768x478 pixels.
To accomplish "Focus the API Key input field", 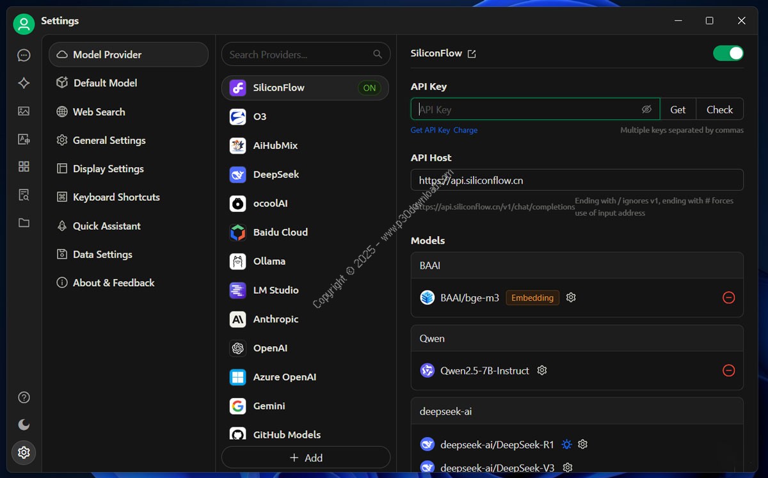I will (535, 109).
